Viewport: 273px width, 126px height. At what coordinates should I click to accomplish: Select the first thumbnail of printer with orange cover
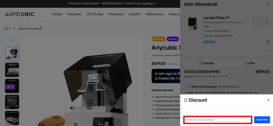point(12,54)
